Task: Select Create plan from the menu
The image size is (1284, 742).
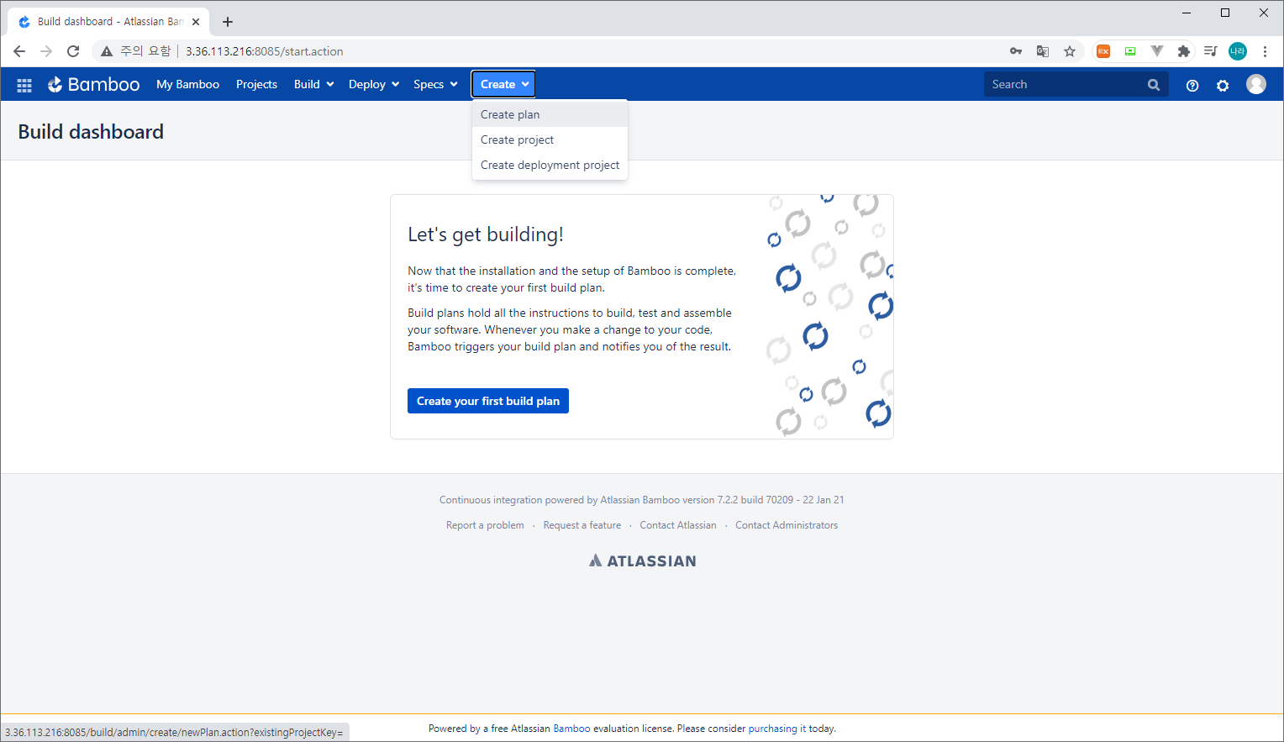Action: 550,114
